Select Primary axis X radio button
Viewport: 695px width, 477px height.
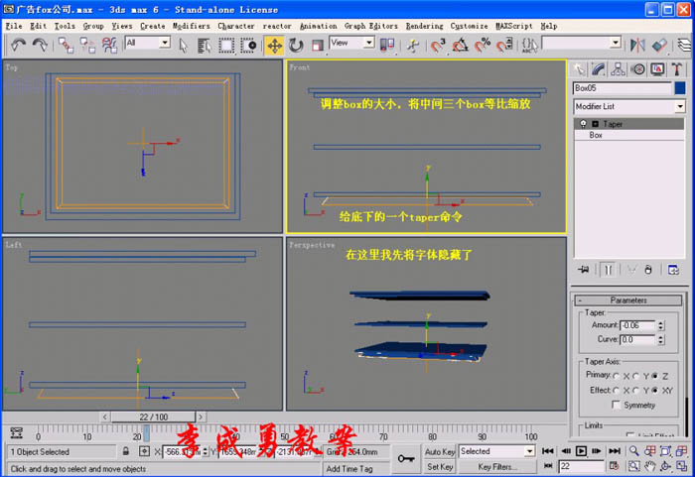617,376
